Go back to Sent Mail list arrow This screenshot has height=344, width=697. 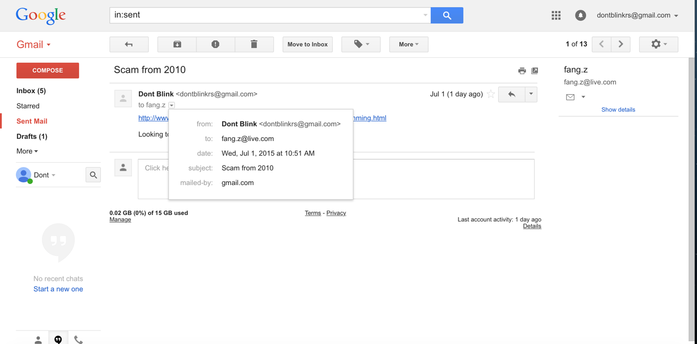129,44
